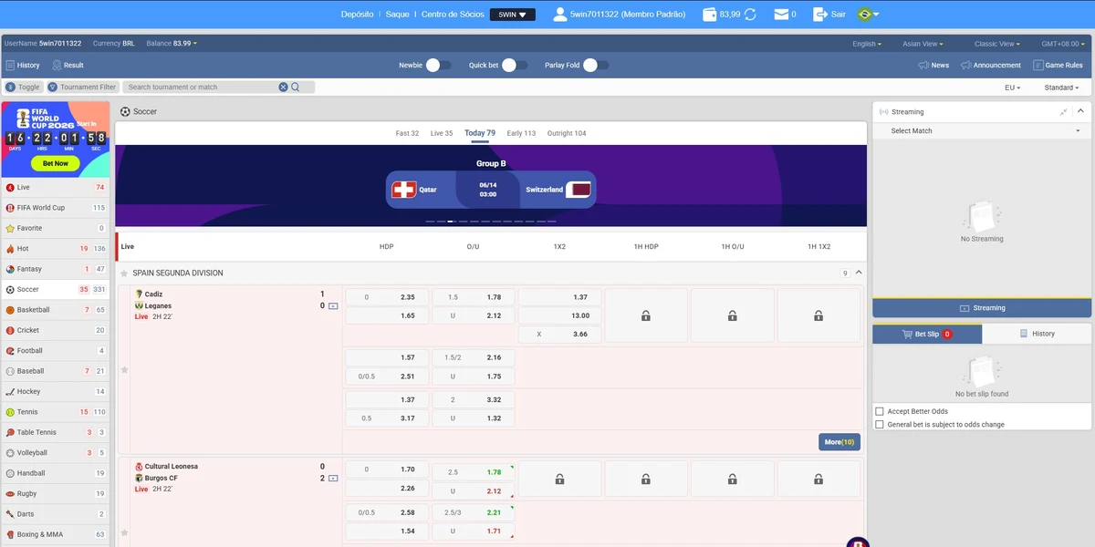1095x547 pixels.
Task: Click the search tournament or match field
Action: pyautogui.click(x=201, y=88)
